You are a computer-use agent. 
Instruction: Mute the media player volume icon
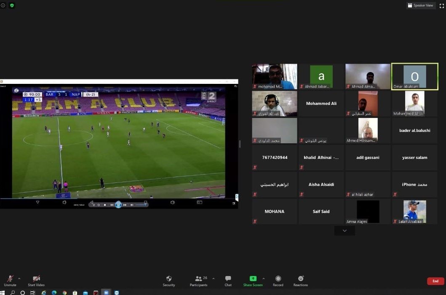click(132, 205)
